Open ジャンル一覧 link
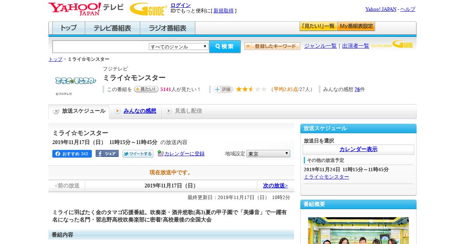Screen dimensions: 465x244 tap(320, 46)
